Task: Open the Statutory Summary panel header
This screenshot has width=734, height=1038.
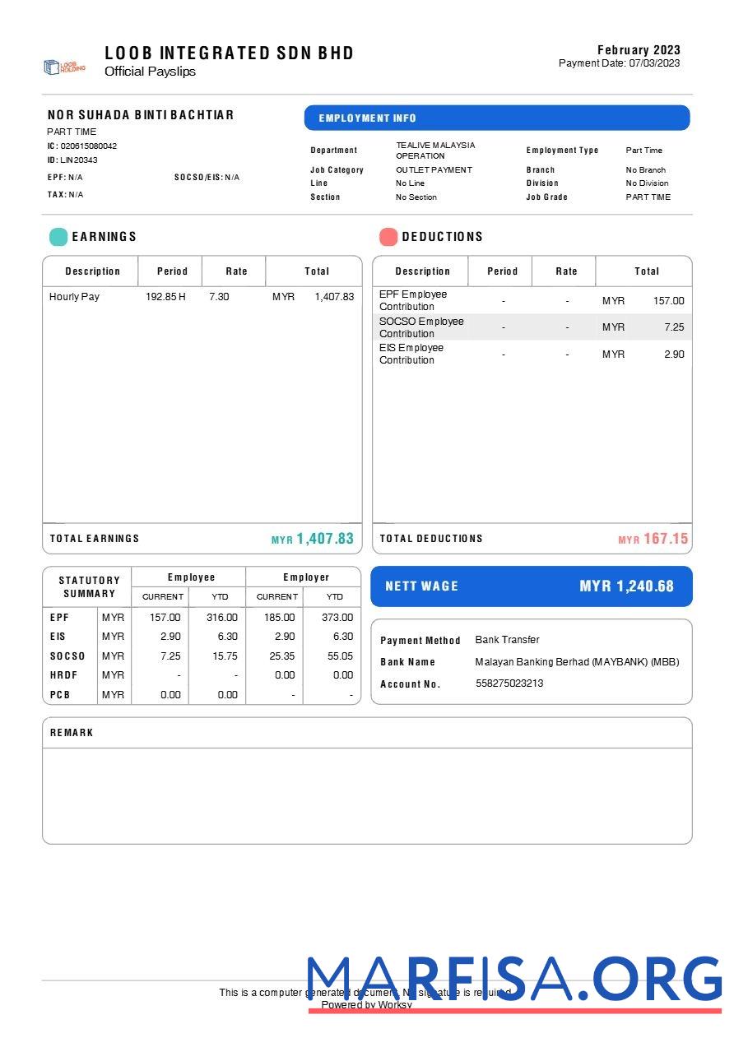Action: [x=88, y=586]
